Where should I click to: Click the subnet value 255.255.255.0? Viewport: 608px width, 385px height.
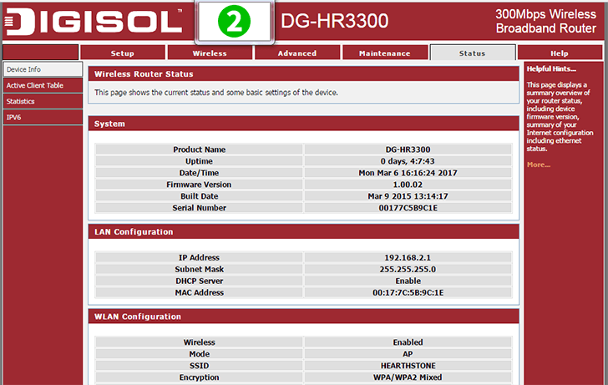coord(408,269)
